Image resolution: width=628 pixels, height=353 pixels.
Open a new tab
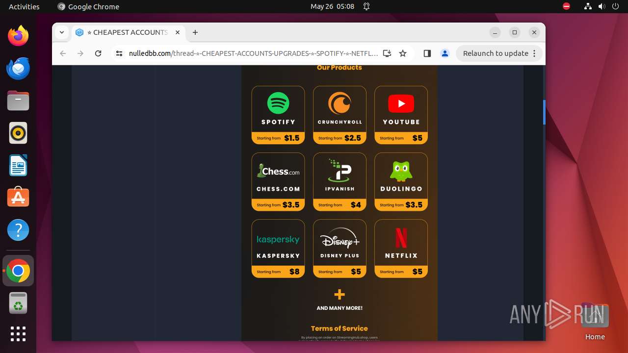(x=195, y=32)
